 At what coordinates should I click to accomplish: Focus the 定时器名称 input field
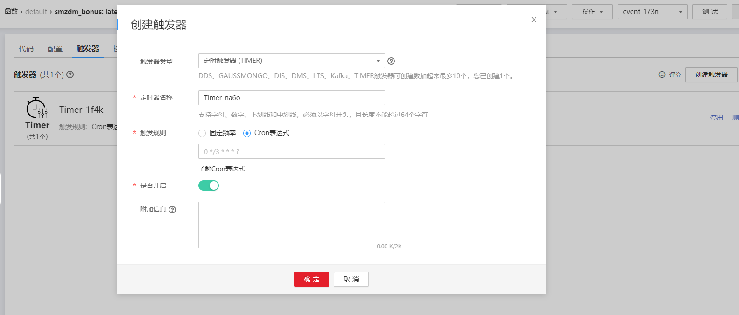[292, 98]
